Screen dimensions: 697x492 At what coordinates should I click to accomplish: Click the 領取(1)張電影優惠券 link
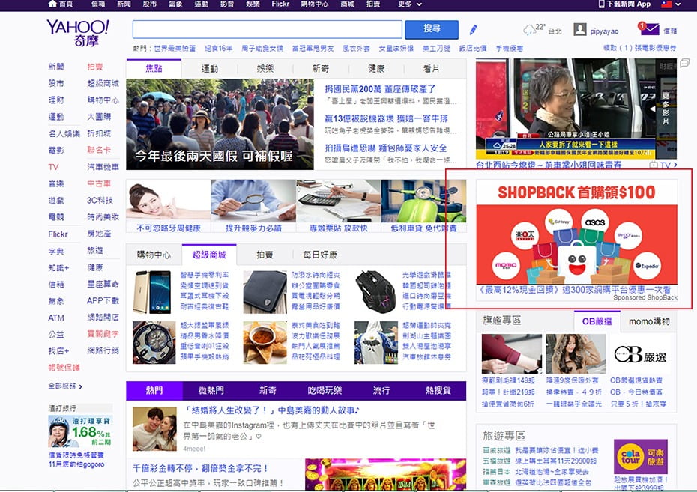pos(639,48)
